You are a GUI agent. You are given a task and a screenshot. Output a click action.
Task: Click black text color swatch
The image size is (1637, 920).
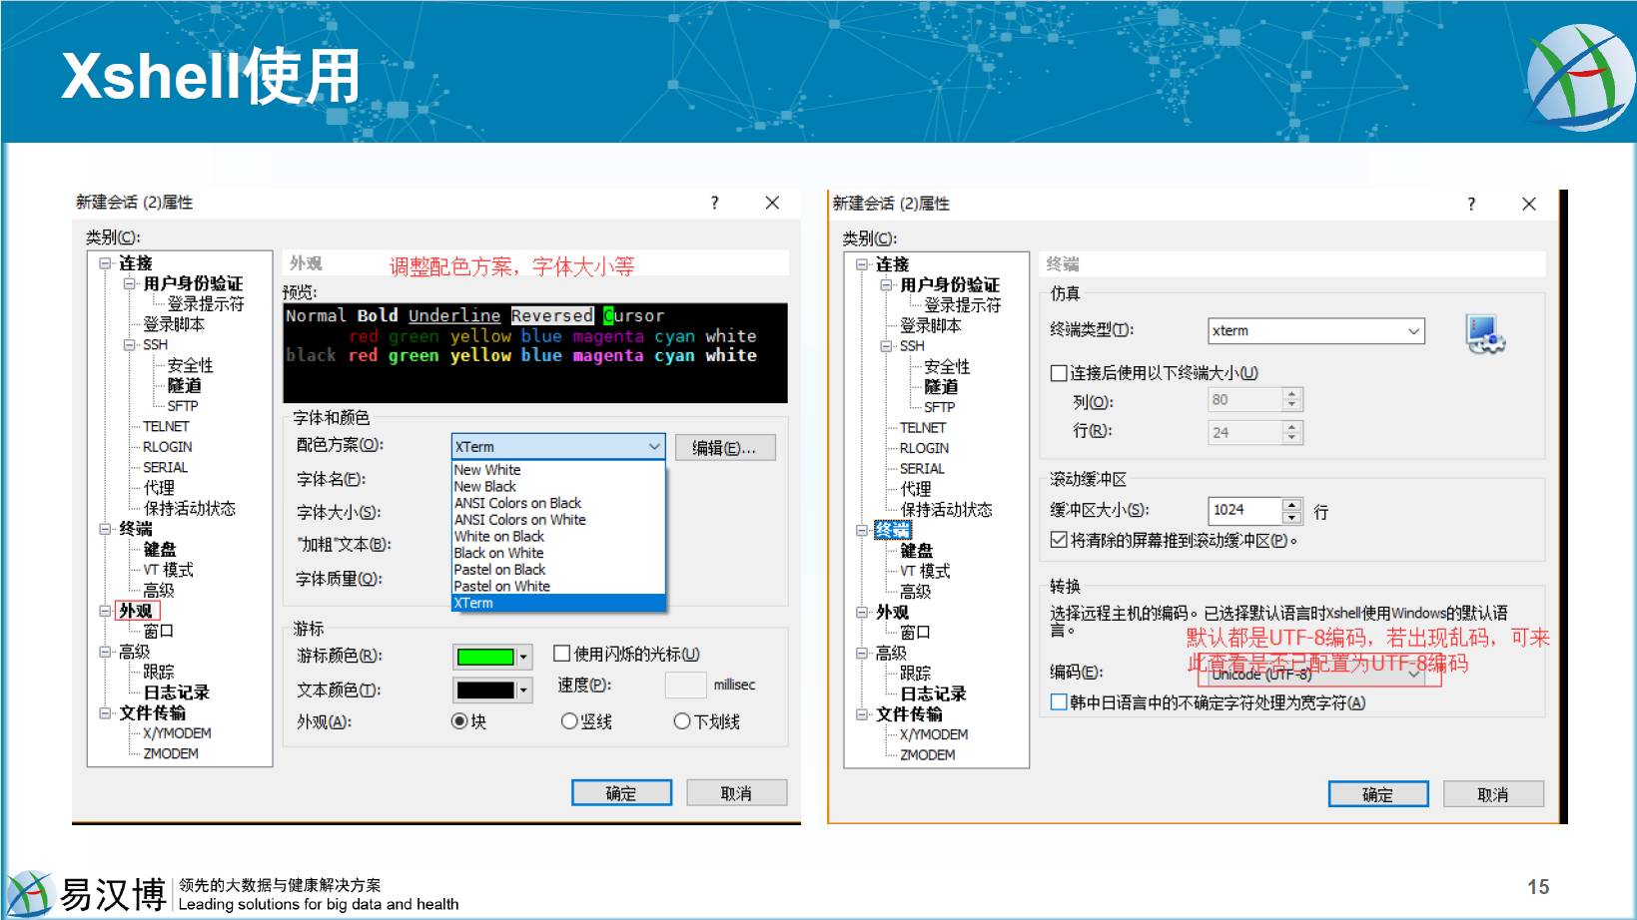485,690
